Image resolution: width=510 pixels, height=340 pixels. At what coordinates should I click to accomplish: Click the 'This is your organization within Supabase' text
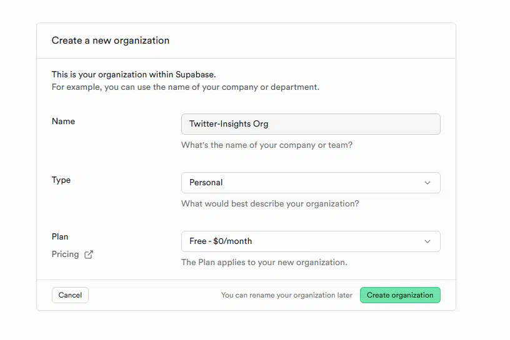[x=134, y=75]
